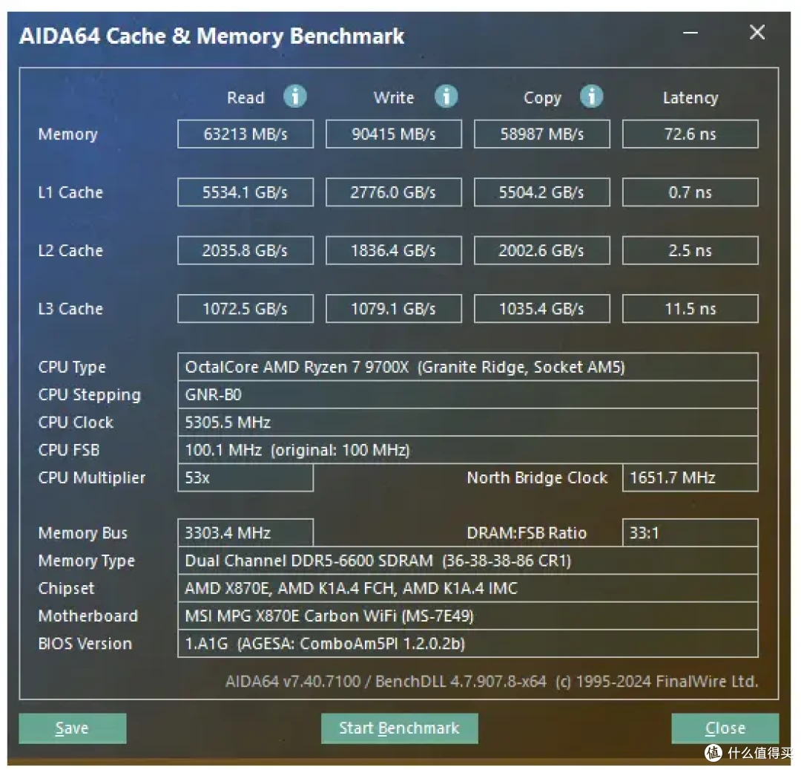
Task: Select L3 Cache Read 1072.5 GB/s
Action: click(x=245, y=309)
